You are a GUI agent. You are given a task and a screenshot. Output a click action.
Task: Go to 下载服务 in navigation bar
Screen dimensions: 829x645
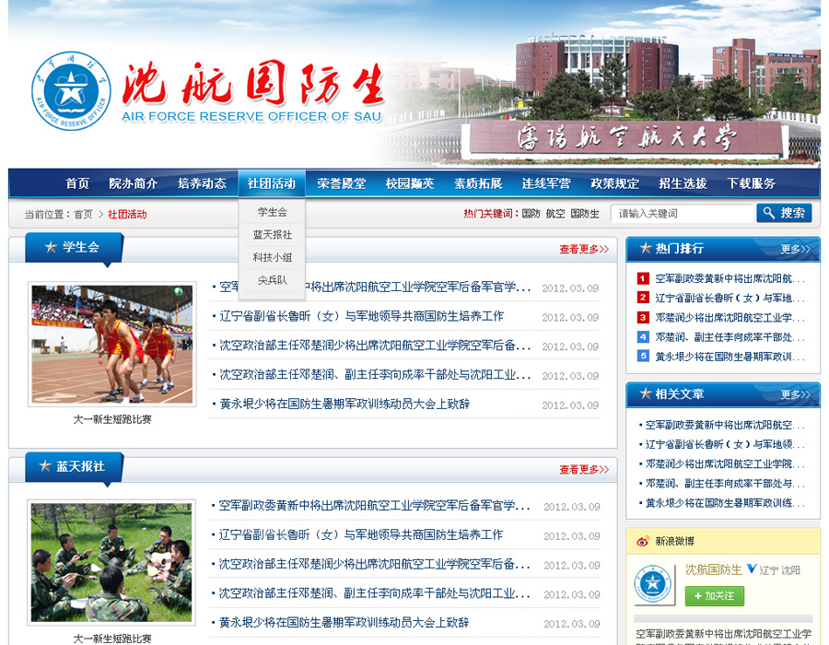pos(751,183)
